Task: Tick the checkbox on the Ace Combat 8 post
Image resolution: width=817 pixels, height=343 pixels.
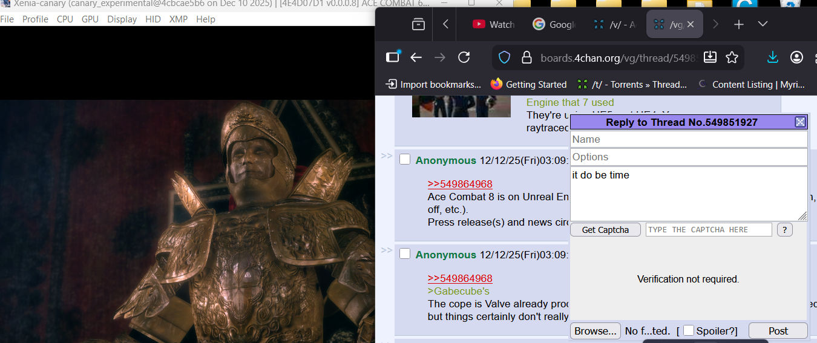Action: click(x=405, y=160)
